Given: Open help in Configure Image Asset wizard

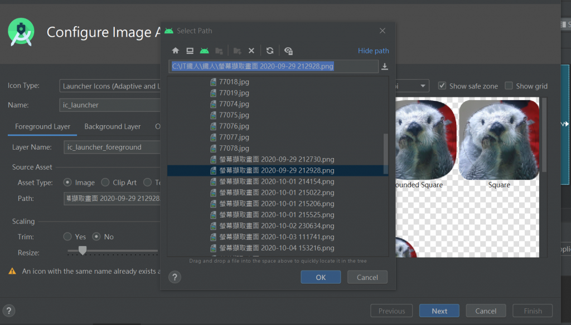Looking at the screenshot, I should coord(9,311).
